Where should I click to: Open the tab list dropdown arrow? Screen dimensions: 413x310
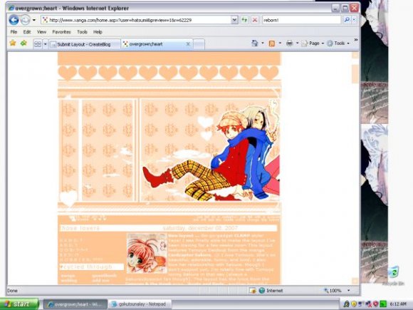(x=45, y=44)
